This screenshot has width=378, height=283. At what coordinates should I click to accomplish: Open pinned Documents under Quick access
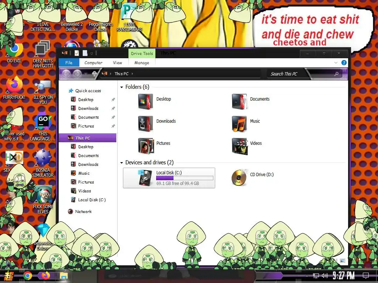coord(89,117)
